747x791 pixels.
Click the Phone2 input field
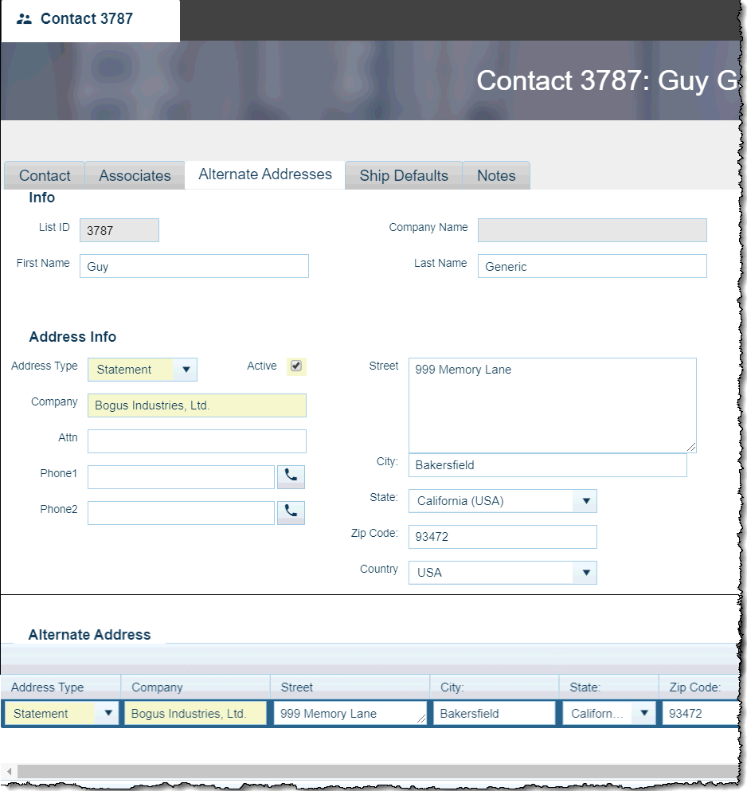(181, 513)
